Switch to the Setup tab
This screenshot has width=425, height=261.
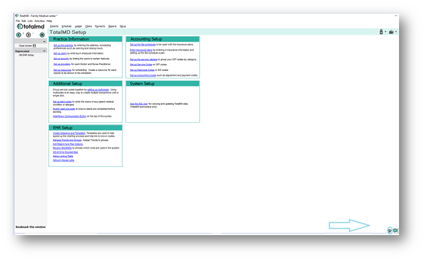(122, 27)
